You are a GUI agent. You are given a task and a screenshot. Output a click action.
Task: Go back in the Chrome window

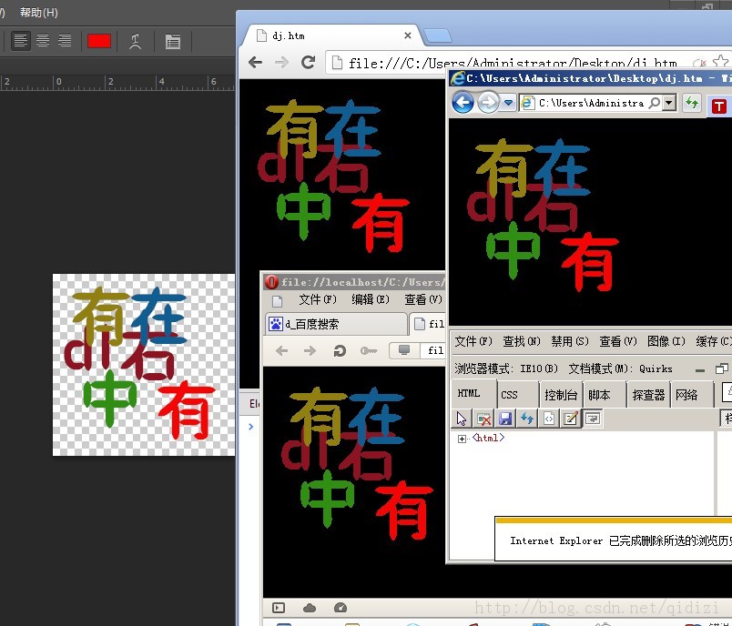click(x=255, y=62)
